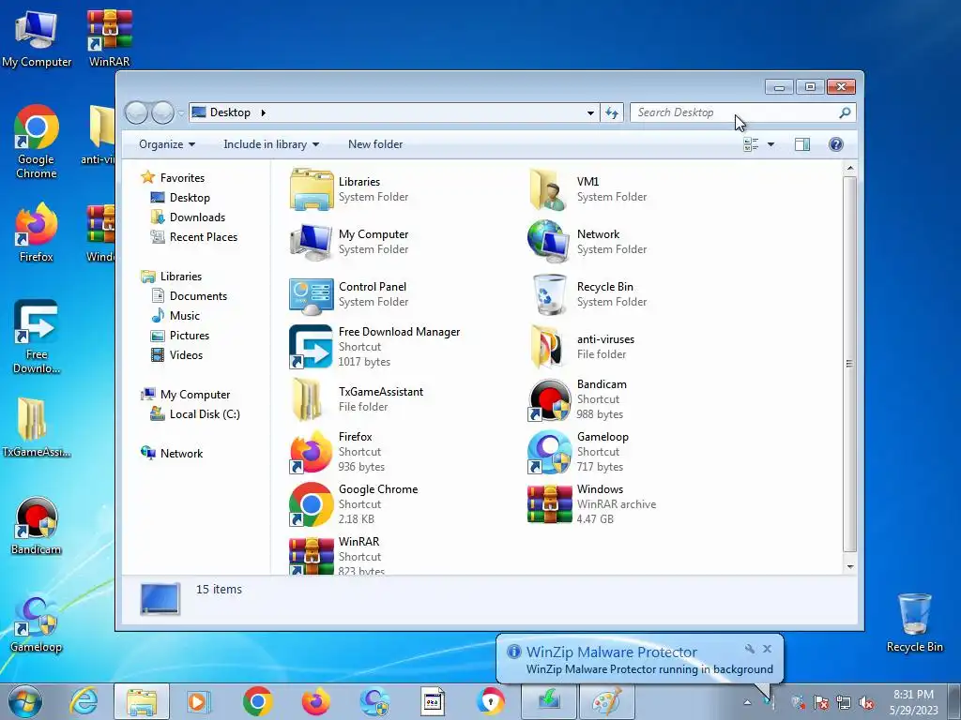This screenshot has width=961, height=720.
Task: Click the muted volume tray icon
Action: click(866, 703)
